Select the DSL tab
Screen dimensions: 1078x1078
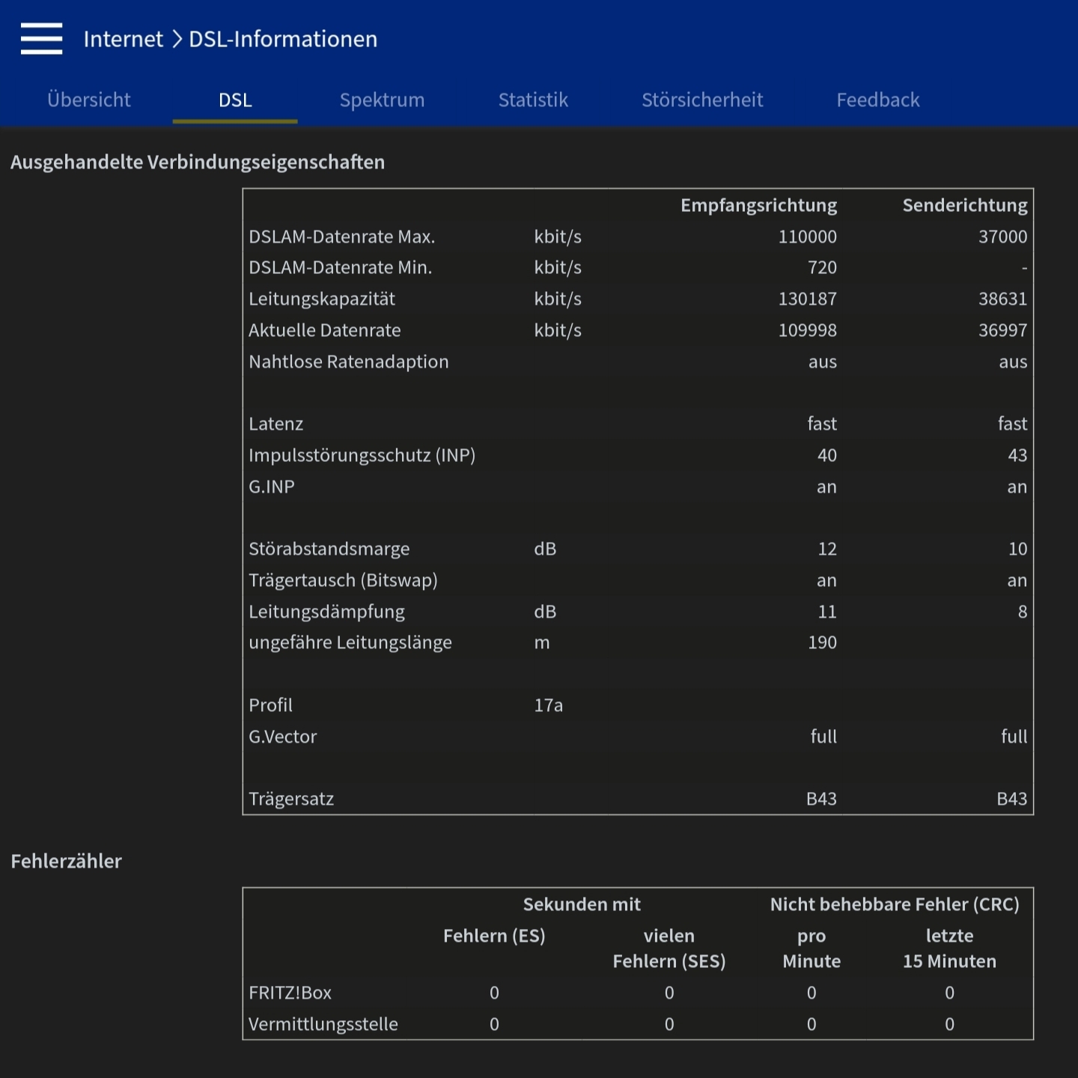(235, 100)
